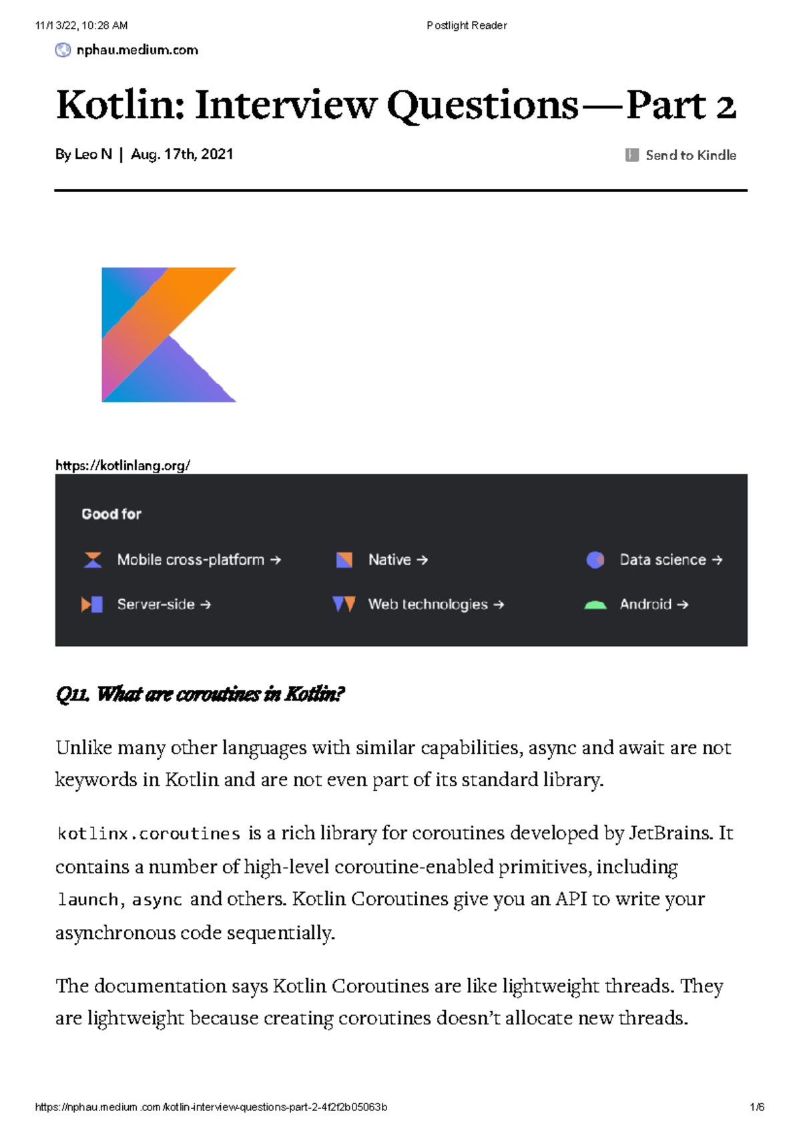Open the Data science link
The width and height of the screenshot is (801, 1133).
tap(670, 560)
